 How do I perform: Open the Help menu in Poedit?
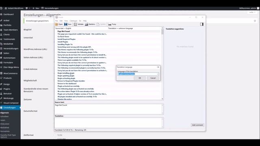click(x=85, y=21)
